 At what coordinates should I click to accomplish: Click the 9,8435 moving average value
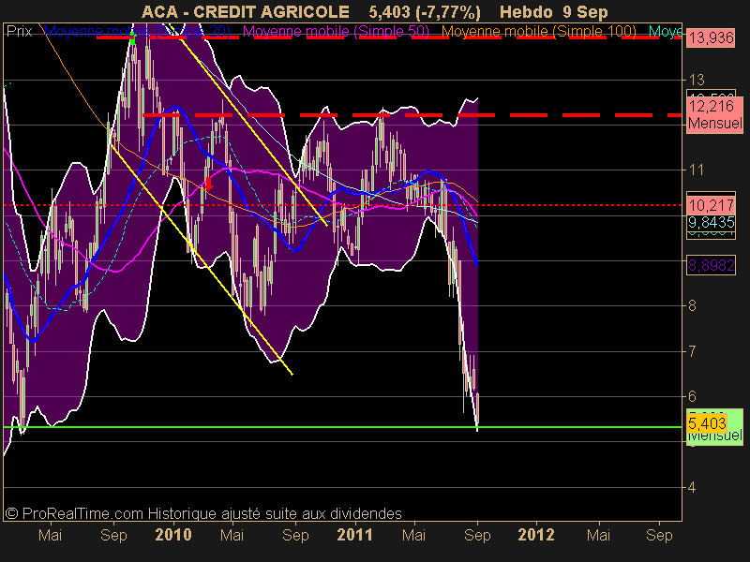[x=711, y=222]
